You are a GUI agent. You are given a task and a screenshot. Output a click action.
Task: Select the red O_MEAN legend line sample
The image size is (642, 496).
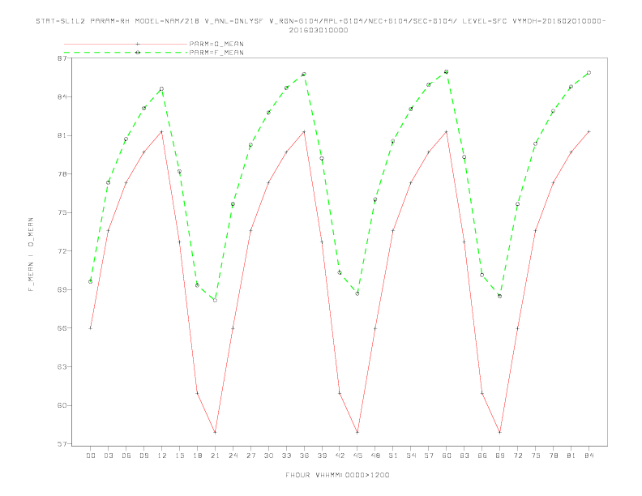126,44
